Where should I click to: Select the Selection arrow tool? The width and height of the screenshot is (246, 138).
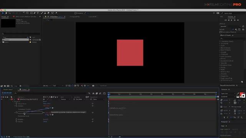coord(3,13)
